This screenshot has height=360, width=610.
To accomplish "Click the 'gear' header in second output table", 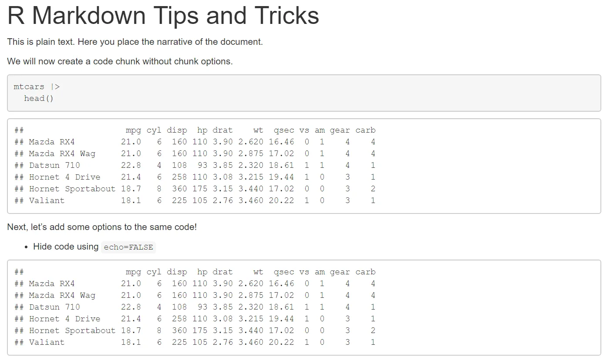I will pyautogui.click(x=340, y=272).
